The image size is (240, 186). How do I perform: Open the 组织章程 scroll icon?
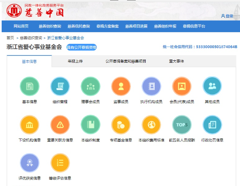60,86
